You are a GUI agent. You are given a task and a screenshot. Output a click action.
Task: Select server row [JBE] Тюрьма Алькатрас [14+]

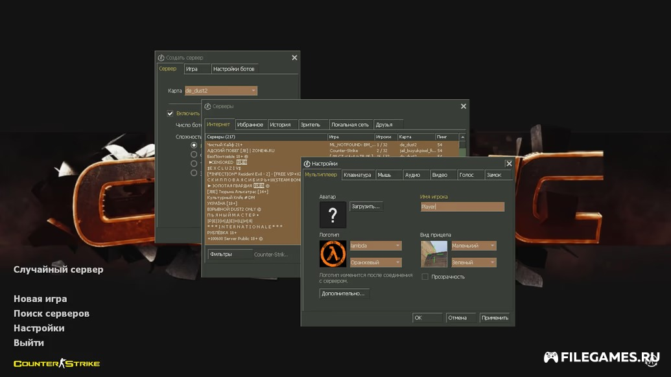point(253,192)
